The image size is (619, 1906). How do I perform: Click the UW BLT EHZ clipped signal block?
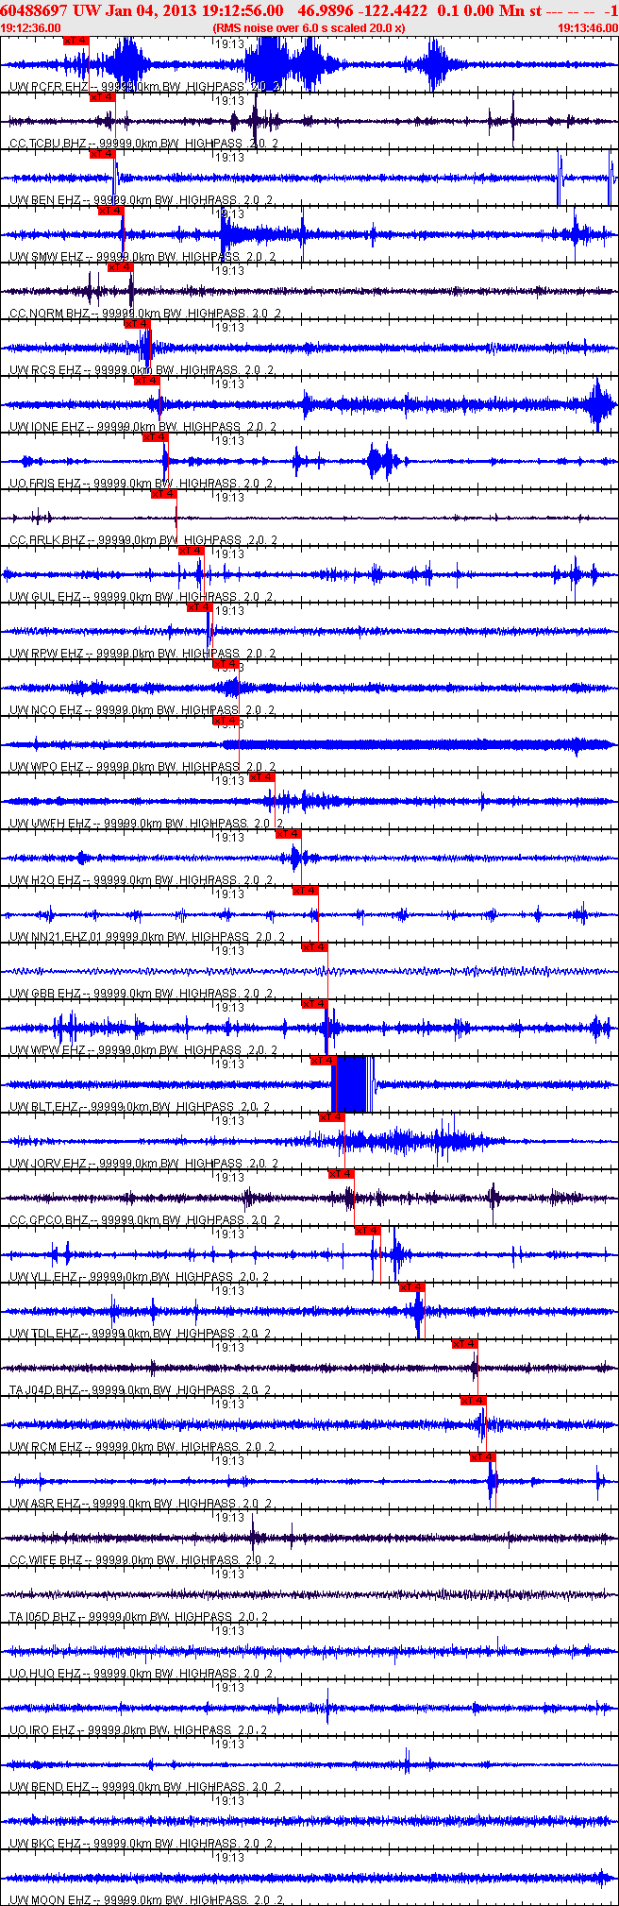pos(353,1084)
